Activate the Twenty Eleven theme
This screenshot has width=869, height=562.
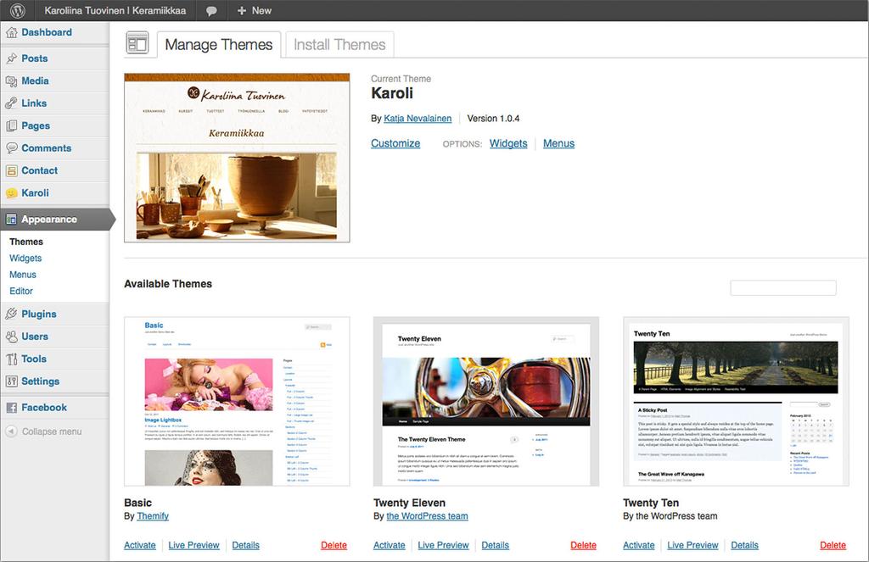(389, 545)
